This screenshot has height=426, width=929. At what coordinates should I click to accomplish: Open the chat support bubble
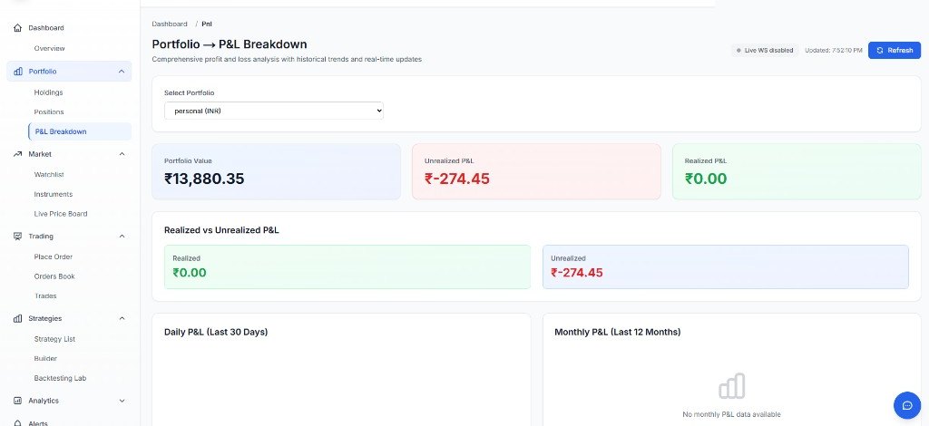point(907,405)
